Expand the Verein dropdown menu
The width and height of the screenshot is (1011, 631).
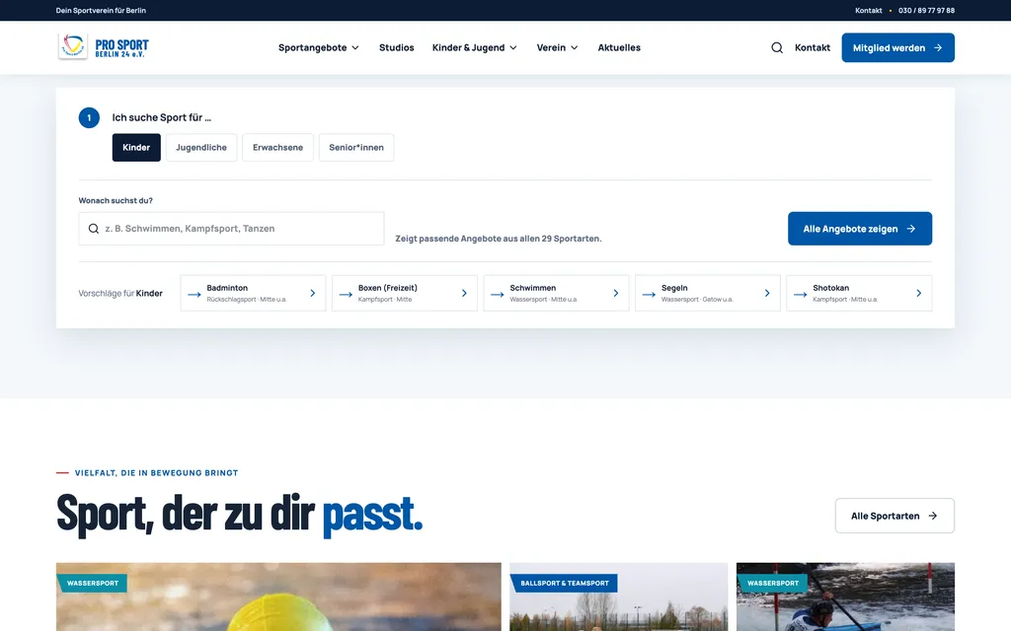558,47
